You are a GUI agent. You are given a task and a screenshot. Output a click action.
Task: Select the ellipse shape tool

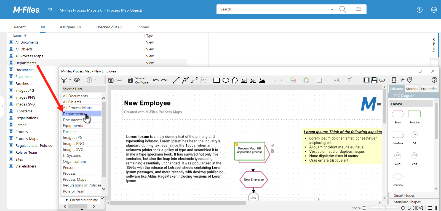click(226, 80)
